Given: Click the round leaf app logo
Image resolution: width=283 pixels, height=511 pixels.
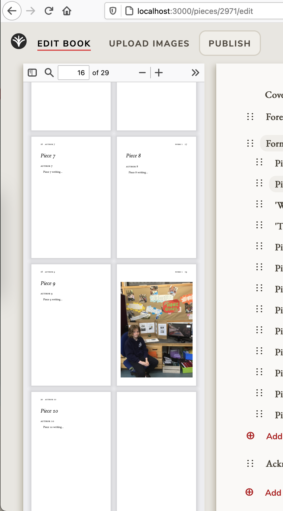Looking at the screenshot, I should [x=19, y=41].
